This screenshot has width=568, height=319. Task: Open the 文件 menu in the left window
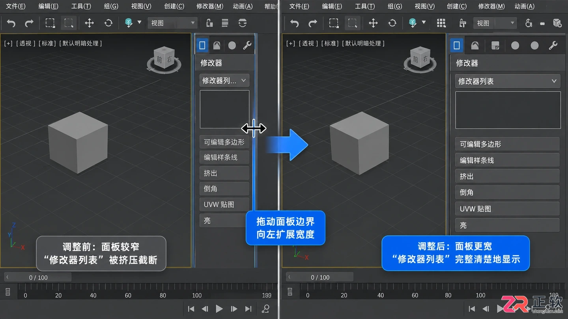(15, 6)
